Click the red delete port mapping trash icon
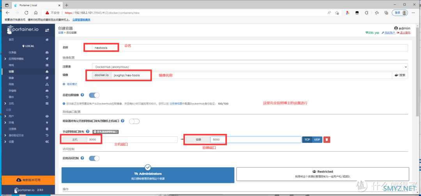The width and height of the screenshot is (421, 196). pyautogui.click(x=327, y=140)
